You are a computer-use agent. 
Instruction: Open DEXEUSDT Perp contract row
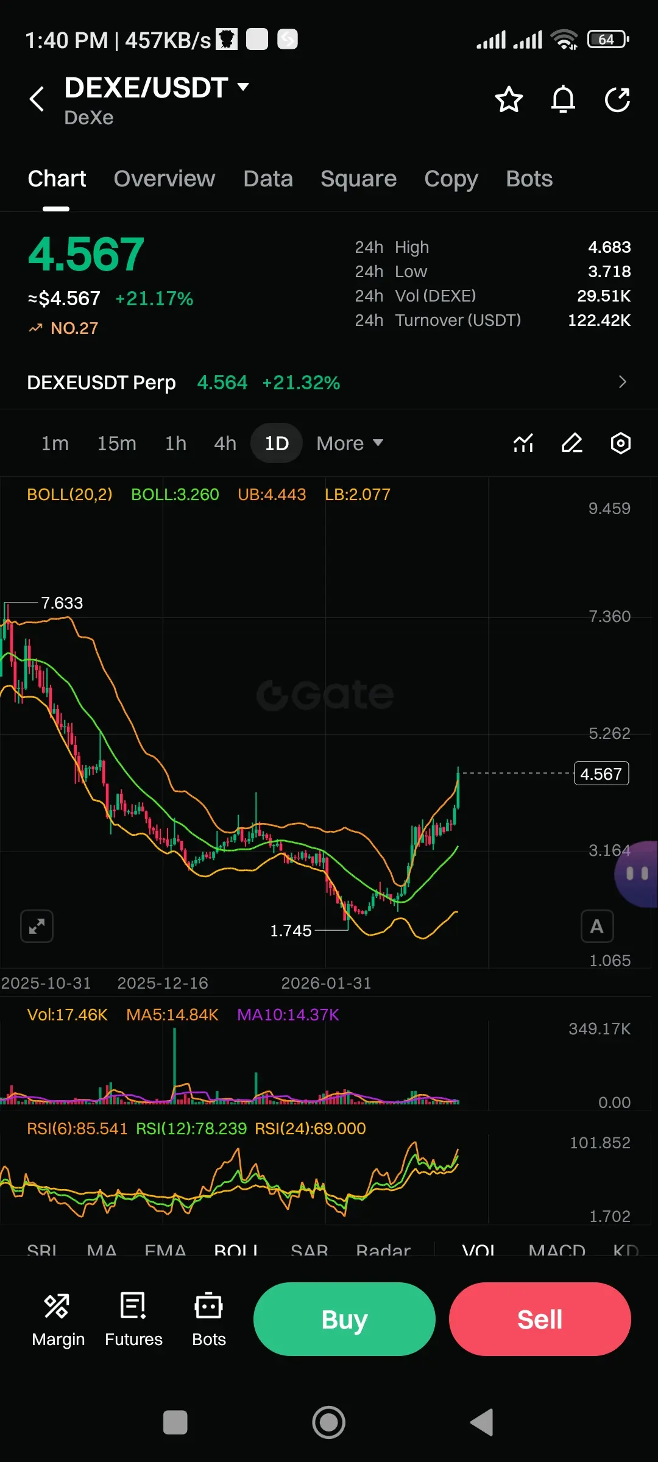pos(329,383)
